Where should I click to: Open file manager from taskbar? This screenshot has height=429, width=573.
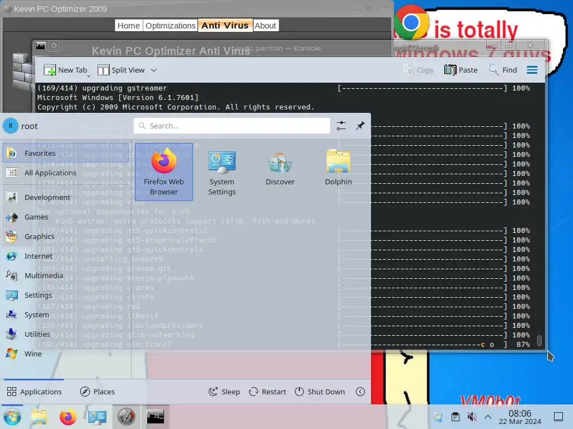(39, 417)
